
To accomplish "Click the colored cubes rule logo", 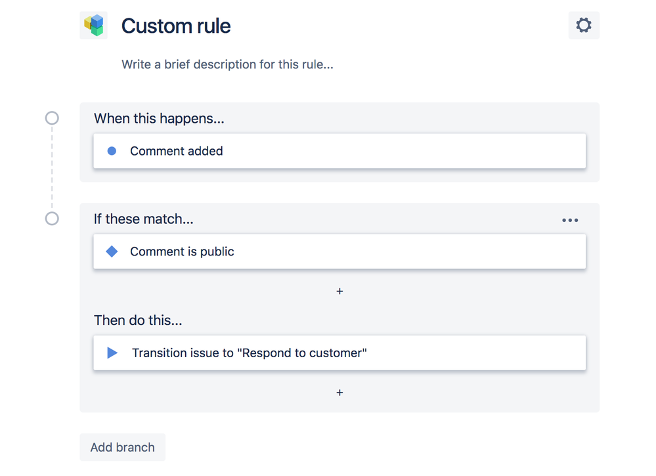I will pos(94,26).
